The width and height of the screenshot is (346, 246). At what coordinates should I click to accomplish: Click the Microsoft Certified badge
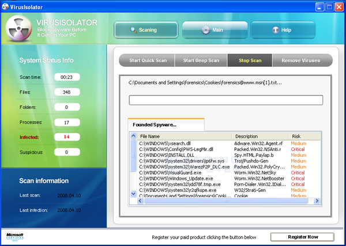(15, 237)
